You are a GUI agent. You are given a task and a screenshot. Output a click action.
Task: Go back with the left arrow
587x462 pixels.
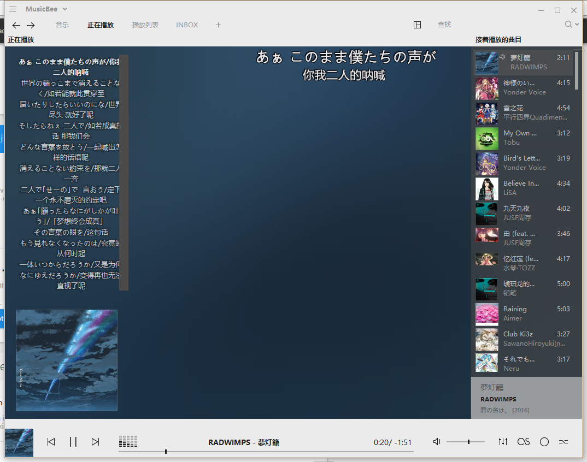pyautogui.click(x=16, y=25)
